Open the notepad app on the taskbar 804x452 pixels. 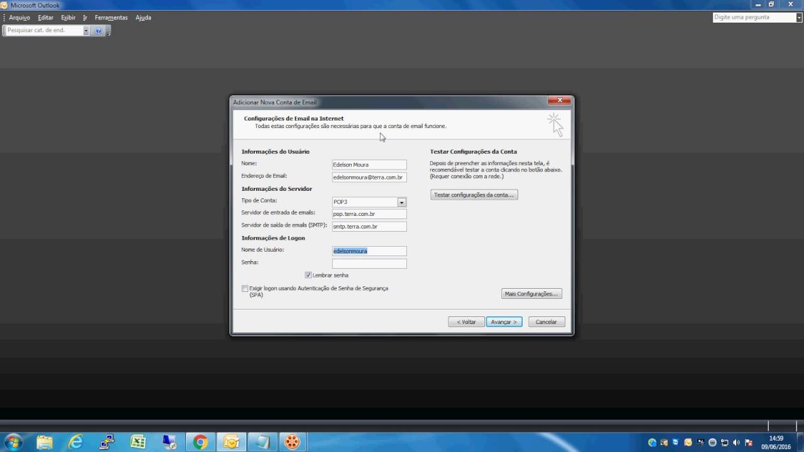pos(261,442)
